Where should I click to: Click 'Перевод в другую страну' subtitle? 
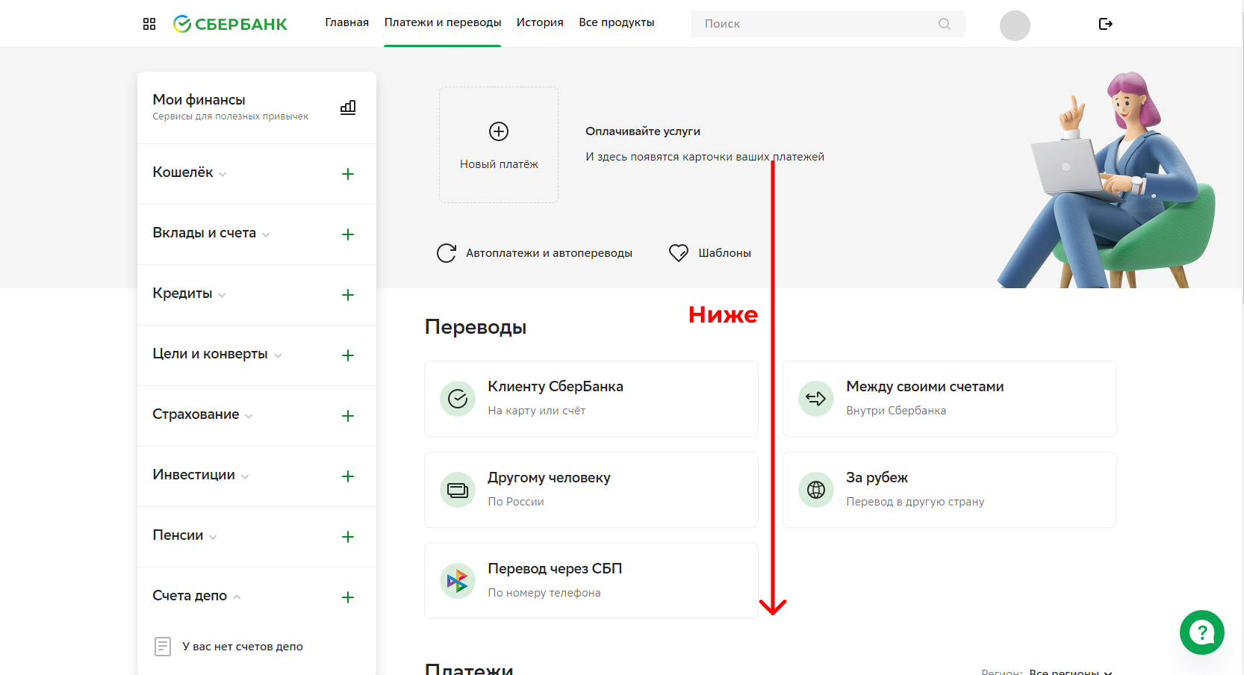click(915, 502)
